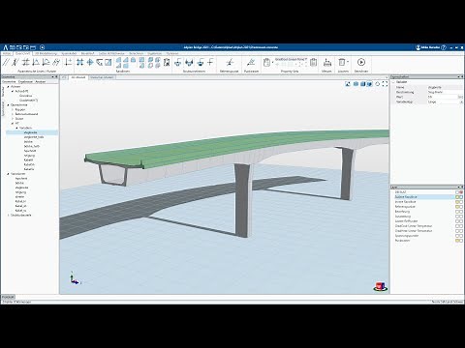
Task: Click the second quick access toolbar icon
Action: point(19,47)
